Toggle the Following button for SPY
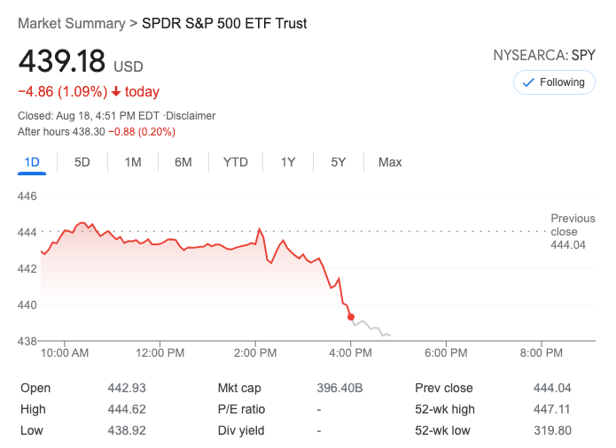This screenshot has width=616, height=448. (x=554, y=82)
